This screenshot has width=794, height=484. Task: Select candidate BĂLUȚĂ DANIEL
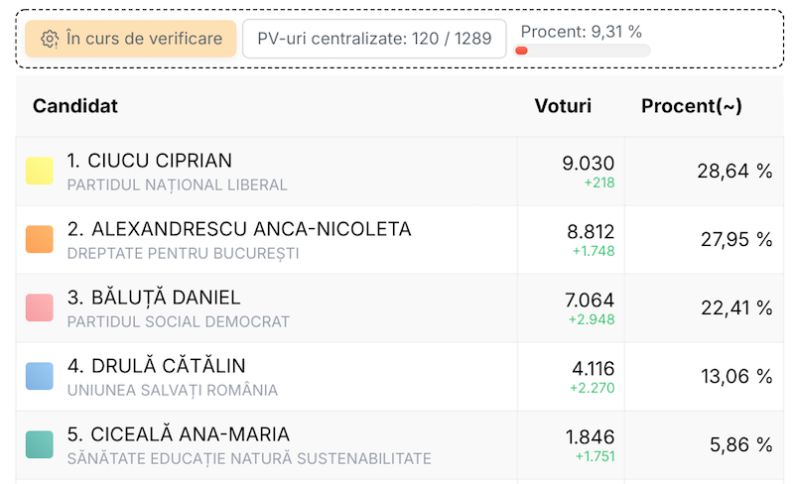154,298
